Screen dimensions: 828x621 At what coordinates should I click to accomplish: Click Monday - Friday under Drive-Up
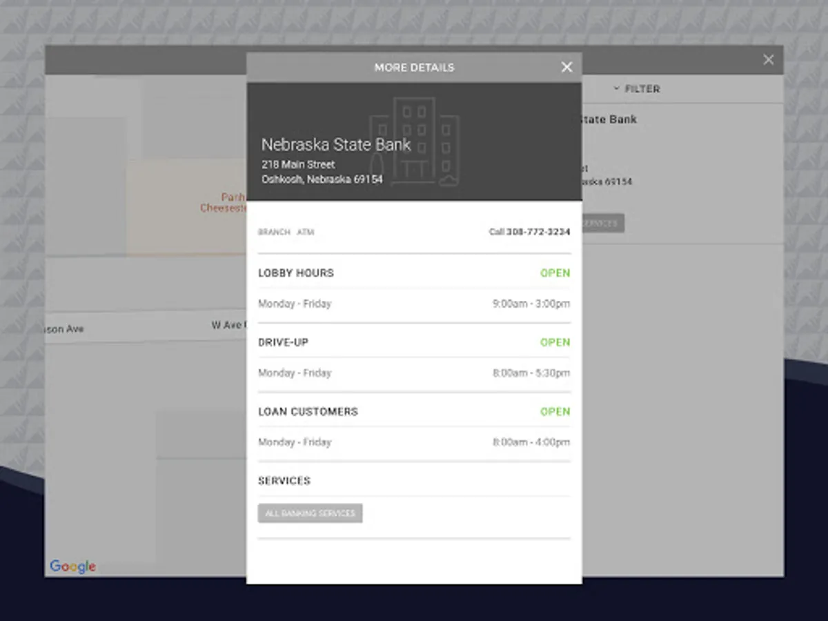[295, 373]
